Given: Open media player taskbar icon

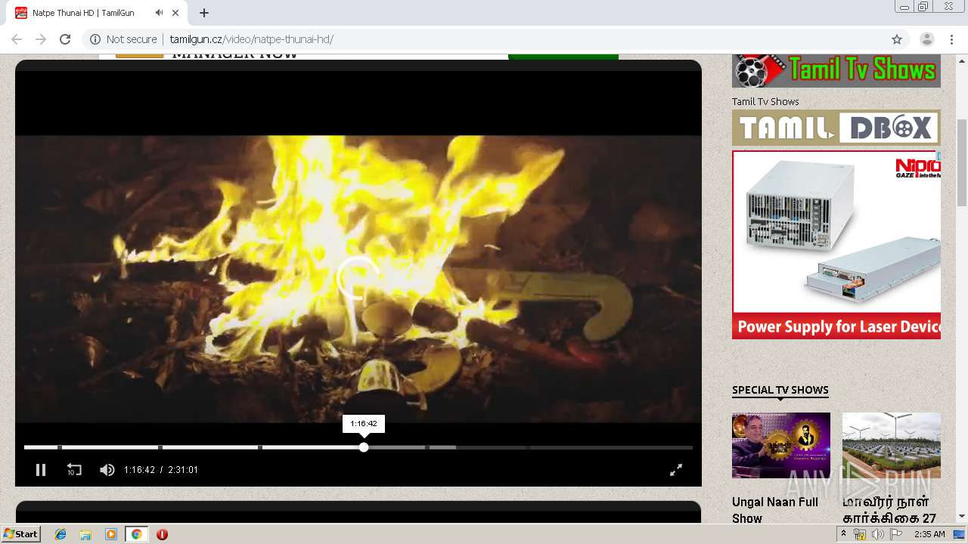Looking at the screenshot, I should [x=111, y=534].
